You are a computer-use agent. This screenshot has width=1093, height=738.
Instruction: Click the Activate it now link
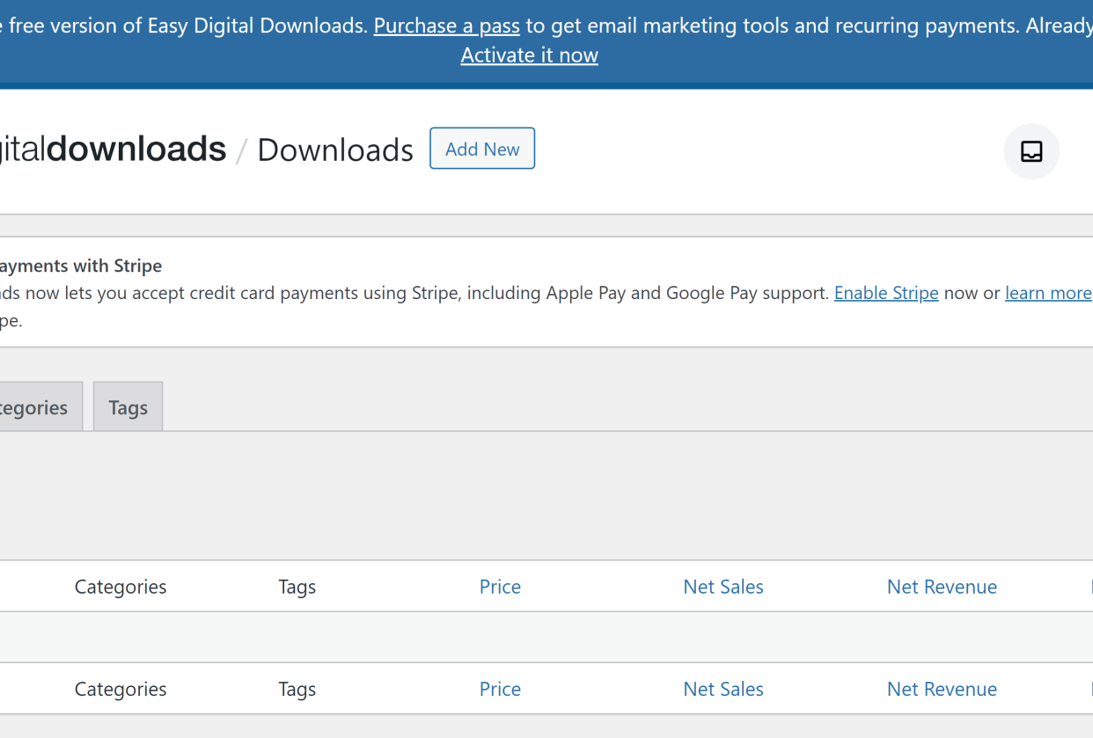pos(530,55)
